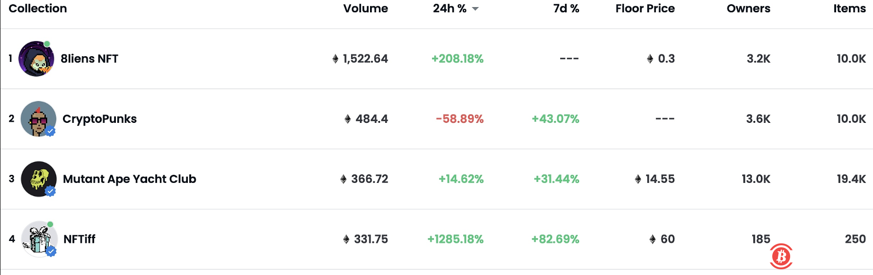Click the Ethereum icon beside 1,522.64 volume
Viewport: 873px width, 275px height.
[335, 59]
